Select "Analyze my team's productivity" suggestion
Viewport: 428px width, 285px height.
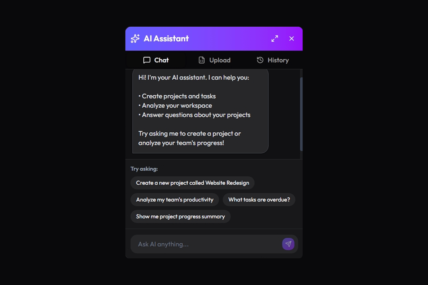175,200
